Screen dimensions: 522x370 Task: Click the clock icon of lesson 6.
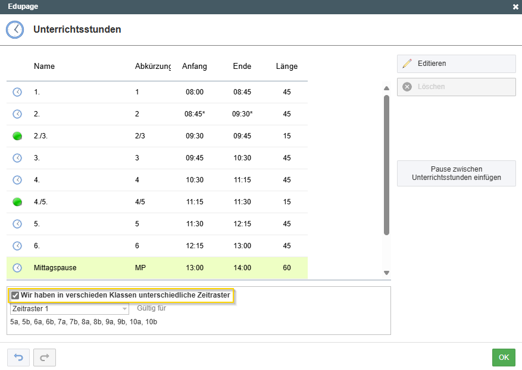point(17,246)
